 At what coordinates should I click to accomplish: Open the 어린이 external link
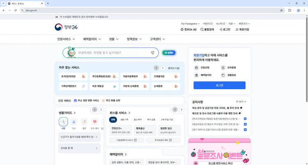pyautogui.click(x=208, y=24)
